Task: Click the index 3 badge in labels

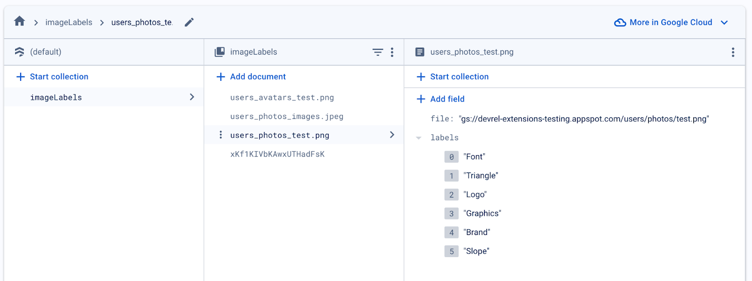Action: (x=451, y=213)
